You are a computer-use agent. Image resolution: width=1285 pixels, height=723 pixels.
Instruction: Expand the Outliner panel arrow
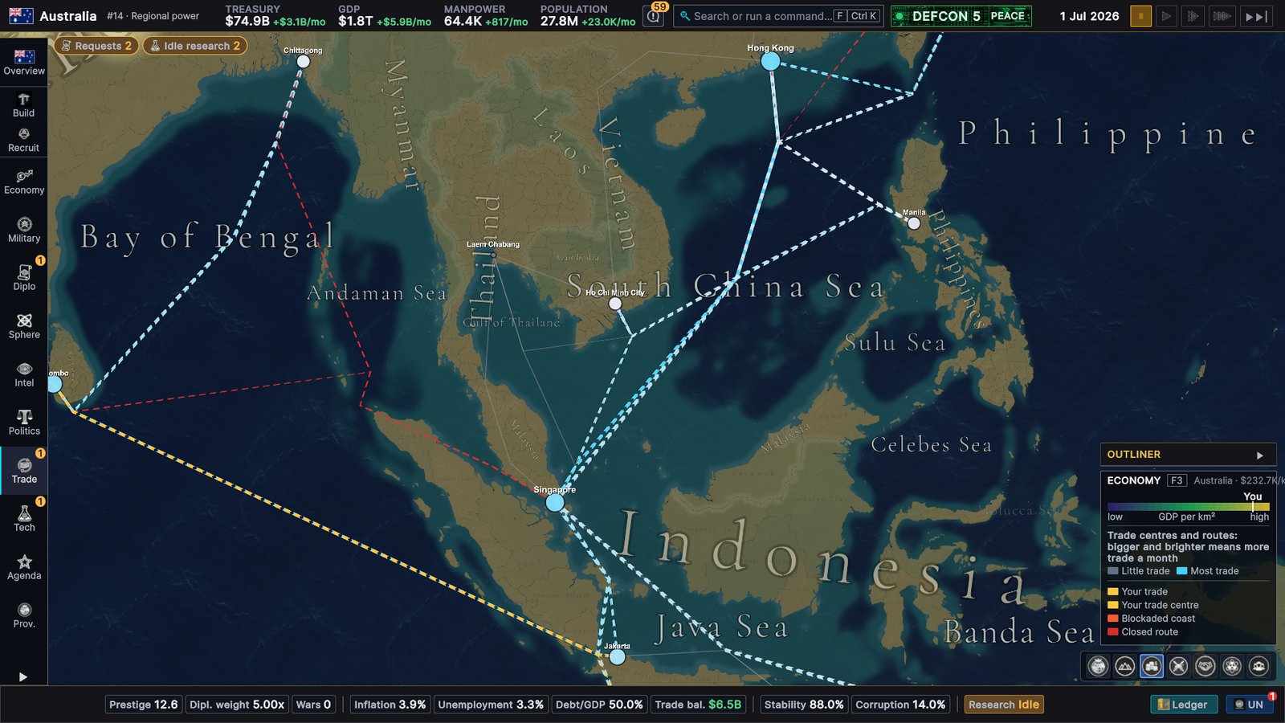pyautogui.click(x=1259, y=455)
